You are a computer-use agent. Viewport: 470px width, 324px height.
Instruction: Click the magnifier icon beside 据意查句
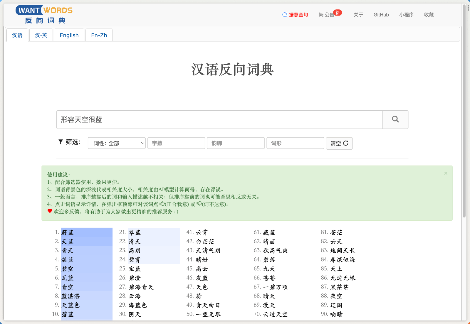pyautogui.click(x=284, y=15)
